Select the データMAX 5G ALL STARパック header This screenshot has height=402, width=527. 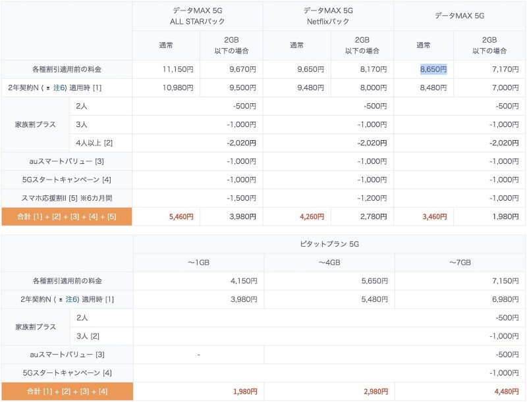[x=198, y=15]
